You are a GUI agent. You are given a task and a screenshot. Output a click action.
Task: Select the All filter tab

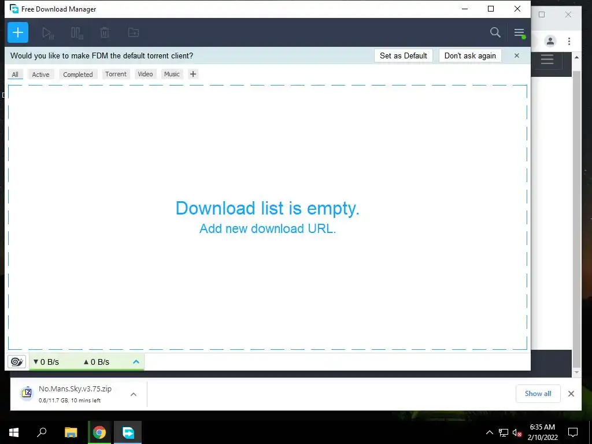tap(15, 75)
